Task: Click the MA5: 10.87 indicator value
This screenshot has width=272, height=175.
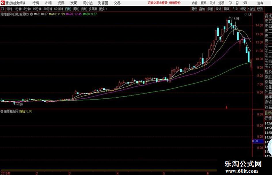Action: pyautogui.click(x=41, y=14)
